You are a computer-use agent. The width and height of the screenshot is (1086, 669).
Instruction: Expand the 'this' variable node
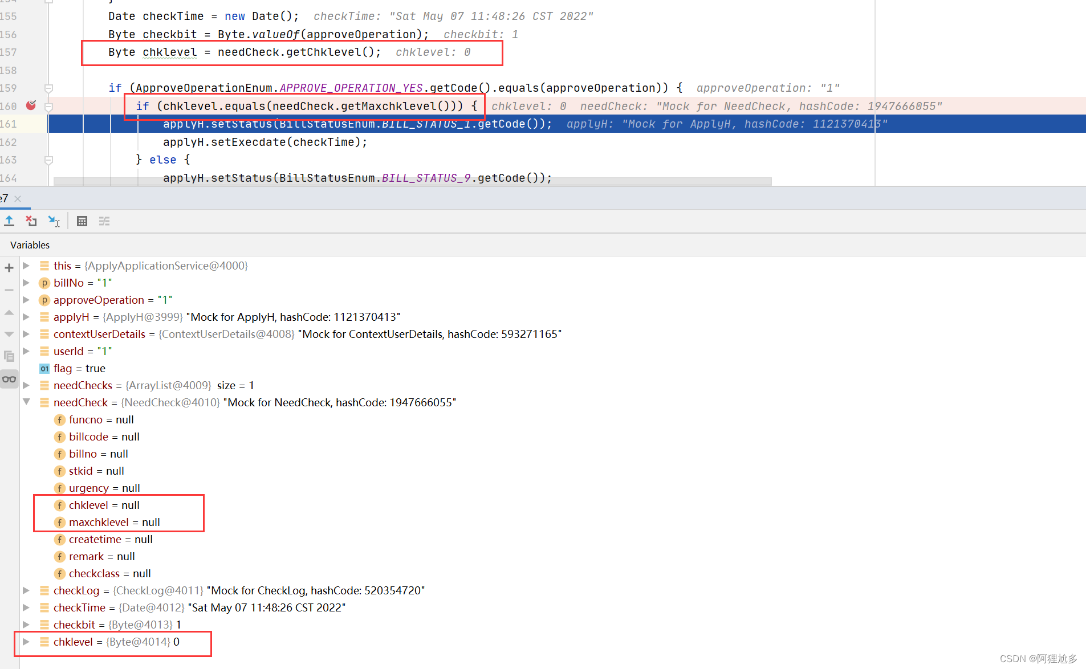(26, 266)
